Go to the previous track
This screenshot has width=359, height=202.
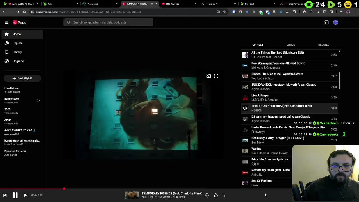[5, 195]
